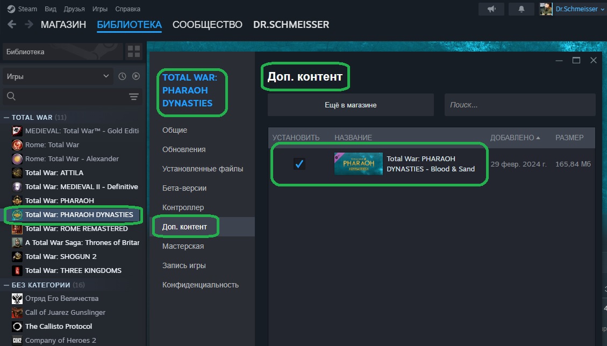Click the forward navigation arrow
Image resolution: width=607 pixels, height=346 pixels.
tap(29, 24)
